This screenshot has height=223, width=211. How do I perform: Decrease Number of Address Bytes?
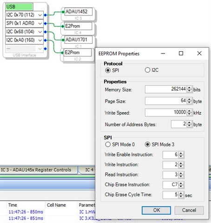click(189, 126)
